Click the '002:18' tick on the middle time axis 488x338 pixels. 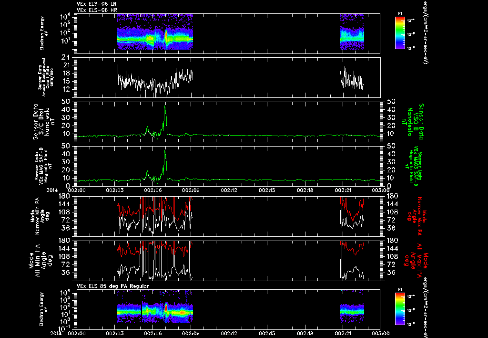[305, 190]
